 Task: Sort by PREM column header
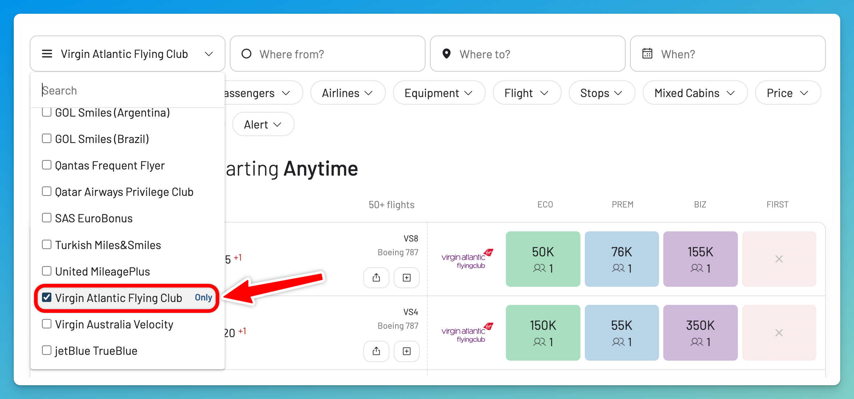coord(622,205)
